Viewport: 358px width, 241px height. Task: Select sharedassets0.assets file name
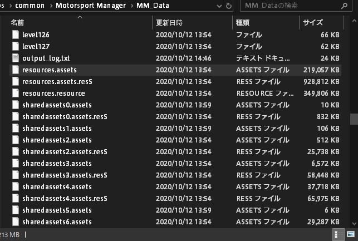point(57,105)
